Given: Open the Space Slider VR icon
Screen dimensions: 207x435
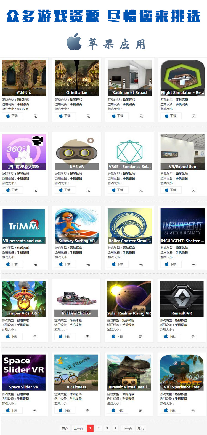Looking at the screenshot, I should click(x=24, y=373).
